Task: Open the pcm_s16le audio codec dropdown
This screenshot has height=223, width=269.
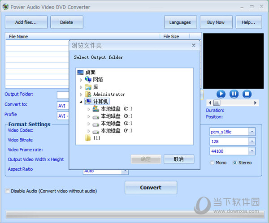Action: 252,132
